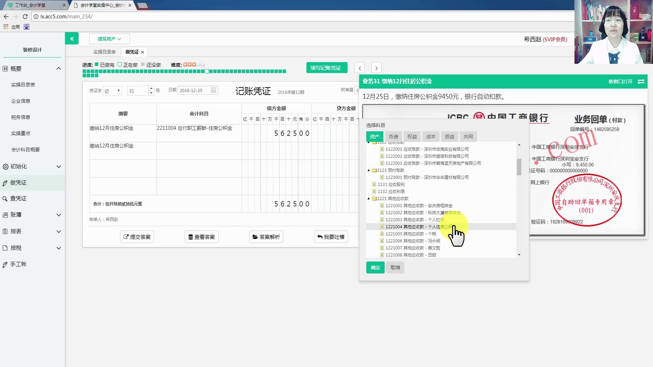
Task: Open the 建筑地产 industry dropdown
Action: tap(109, 39)
